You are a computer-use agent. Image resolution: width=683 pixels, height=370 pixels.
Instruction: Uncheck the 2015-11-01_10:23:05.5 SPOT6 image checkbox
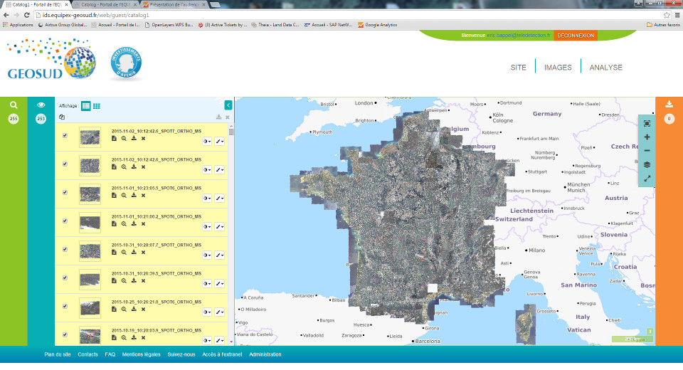[x=65, y=192]
